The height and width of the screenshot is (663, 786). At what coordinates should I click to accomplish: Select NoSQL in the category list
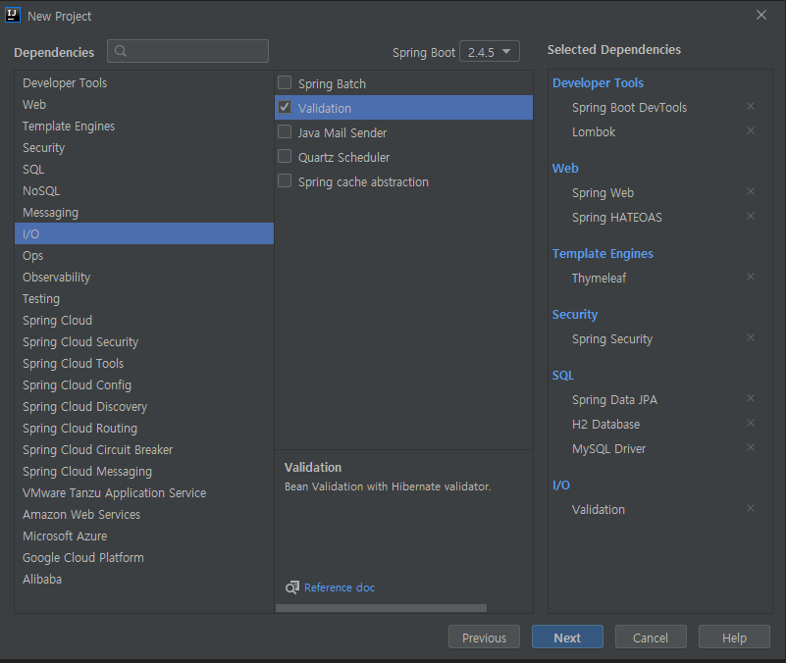tap(144, 190)
